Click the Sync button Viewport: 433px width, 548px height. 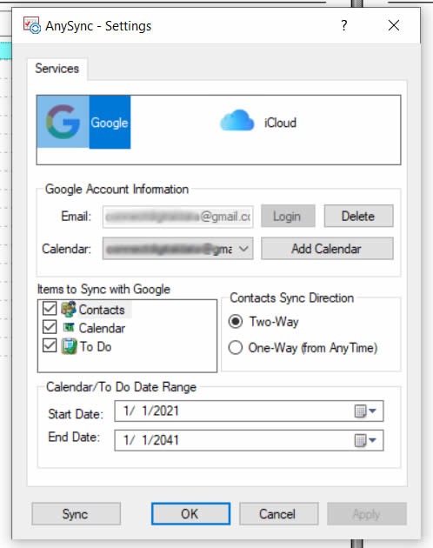[76, 514]
